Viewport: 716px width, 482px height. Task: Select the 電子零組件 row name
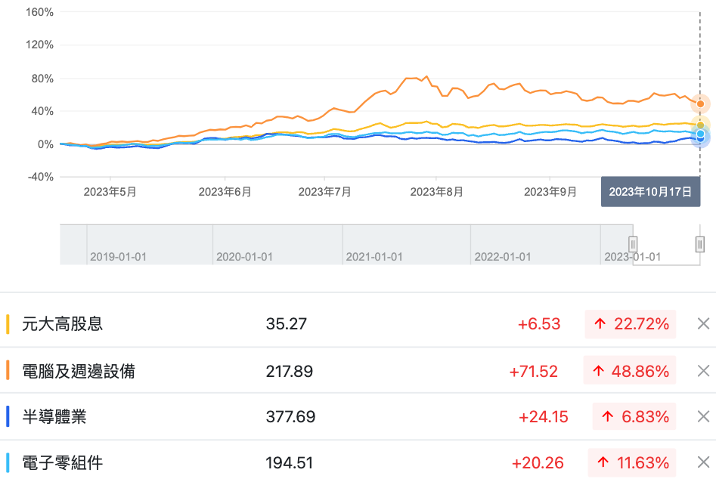click(x=63, y=462)
